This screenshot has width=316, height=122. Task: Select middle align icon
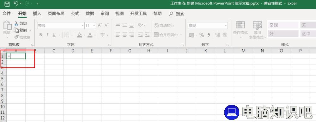tap(125, 25)
